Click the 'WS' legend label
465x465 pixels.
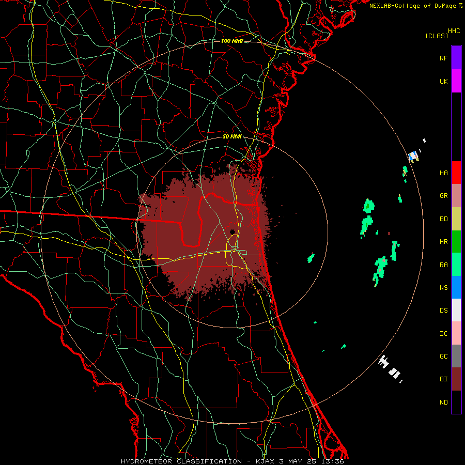pyautogui.click(x=443, y=288)
